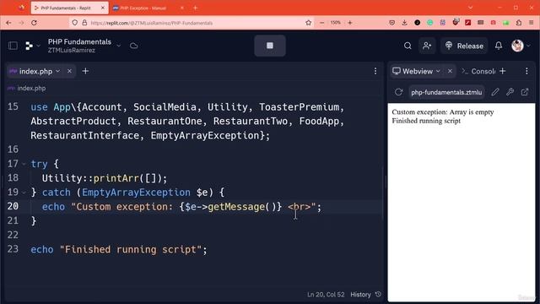Click the printArr call on line 18
Screen dimensions: 540x304
click(x=116, y=178)
